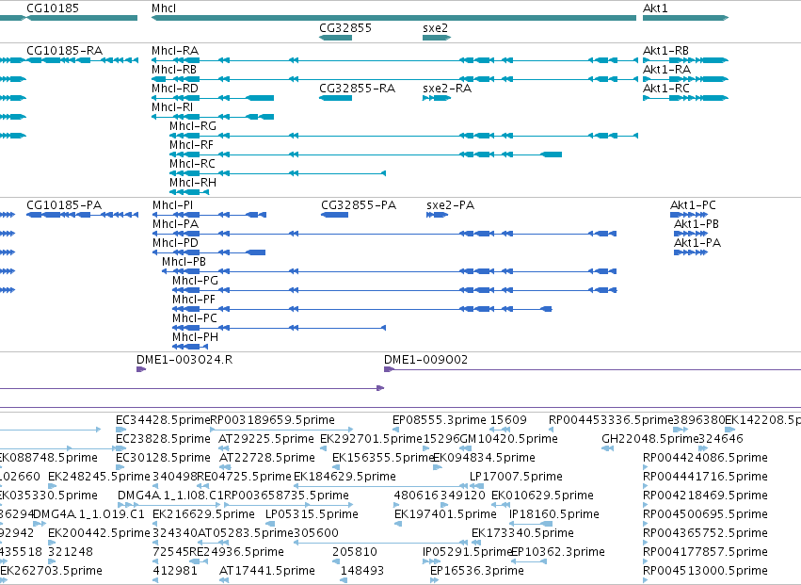Click the Akt1-PB protein label
Image resolution: width=801 pixels, height=585 pixels.
697,224
